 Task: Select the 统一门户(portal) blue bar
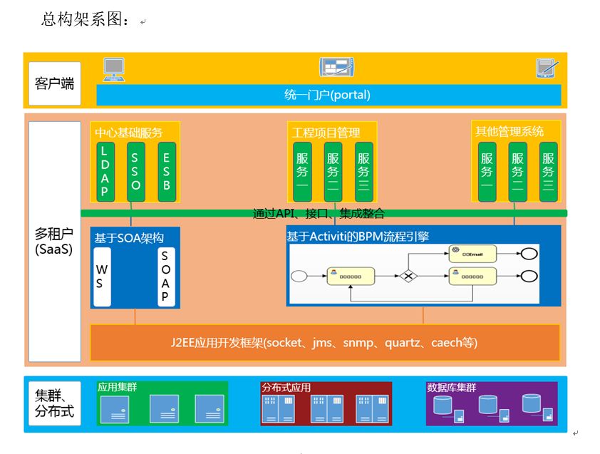pos(329,95)
